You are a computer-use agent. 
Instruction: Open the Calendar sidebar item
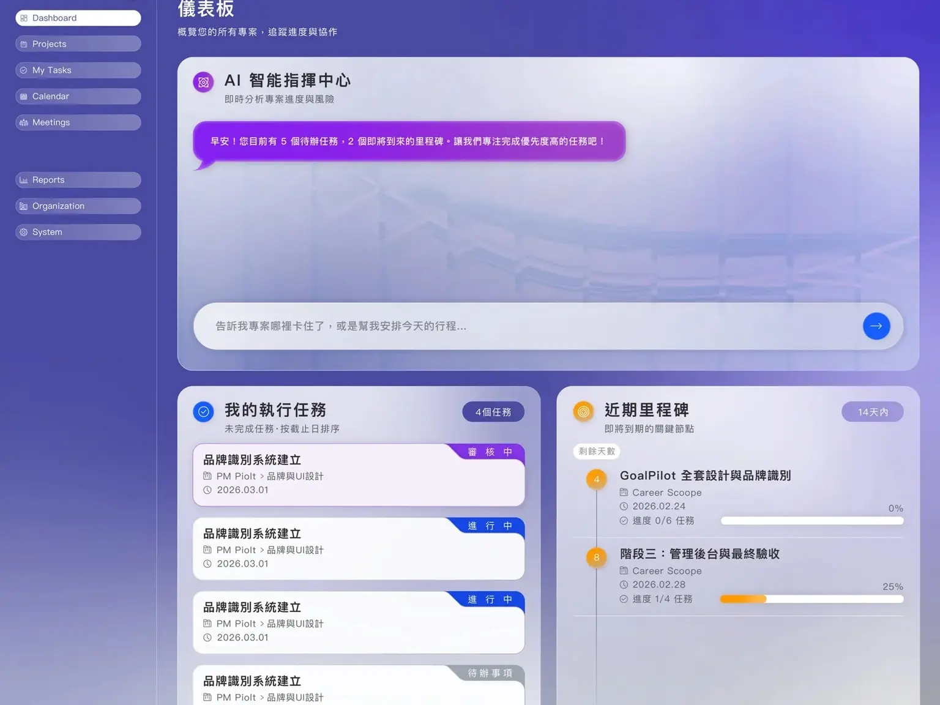click(78, 97)
